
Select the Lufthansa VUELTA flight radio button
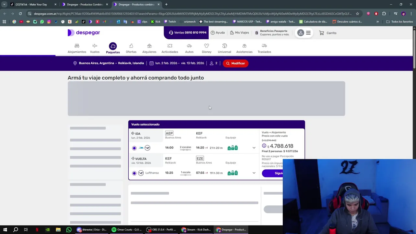tap(134, 173)
